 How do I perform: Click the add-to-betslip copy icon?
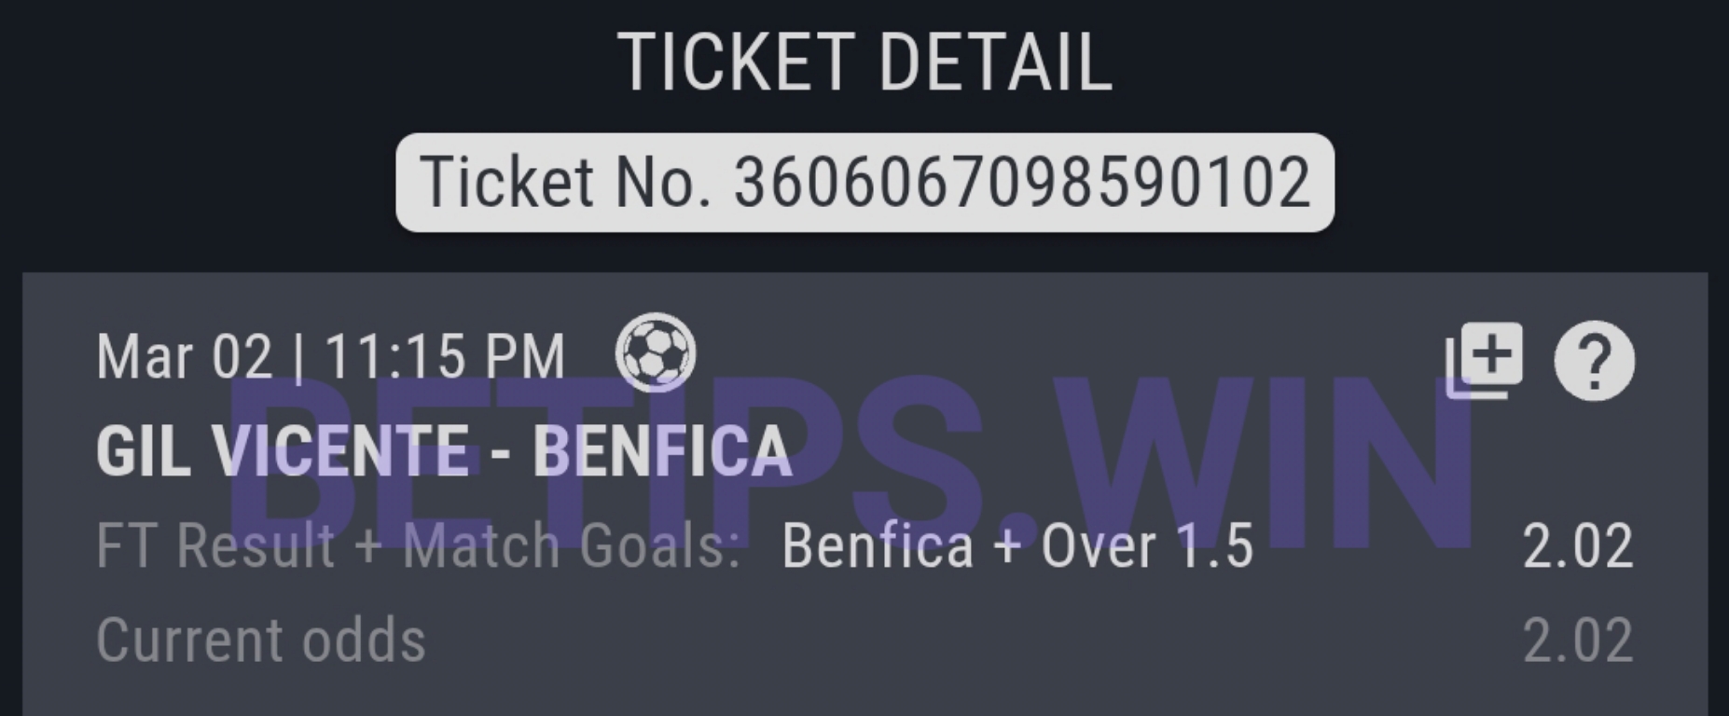click(1484, 359)
